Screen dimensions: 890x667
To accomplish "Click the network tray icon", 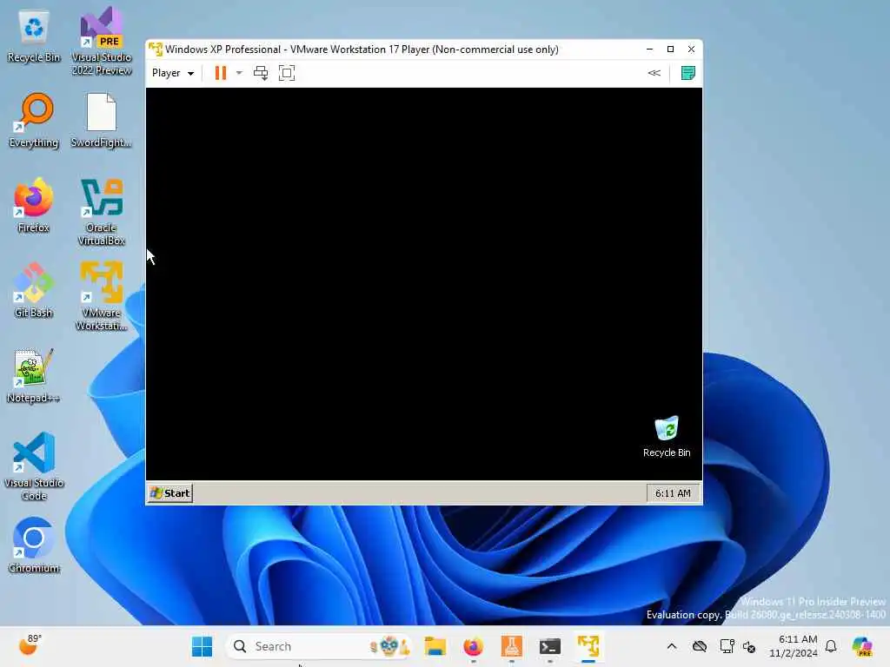I will (727, 646).
